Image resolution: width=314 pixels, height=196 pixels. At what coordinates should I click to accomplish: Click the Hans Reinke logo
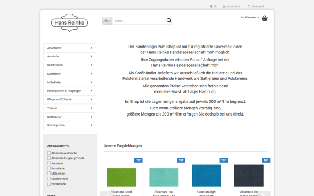70,22
